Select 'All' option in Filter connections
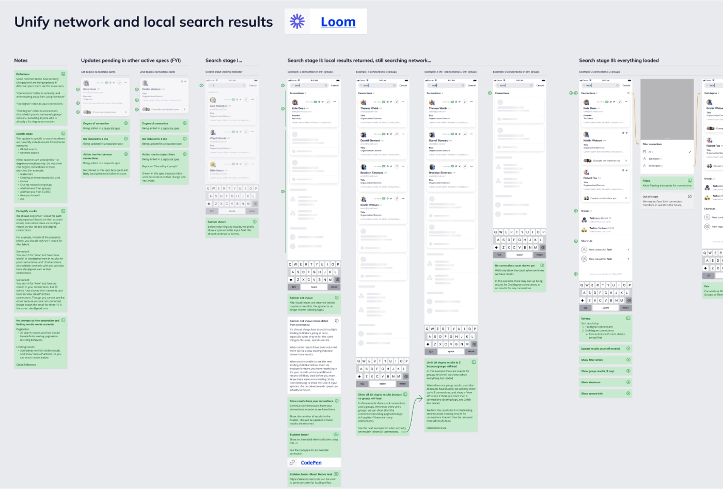This screenshot has height=489, width=723. click(651, 152)
